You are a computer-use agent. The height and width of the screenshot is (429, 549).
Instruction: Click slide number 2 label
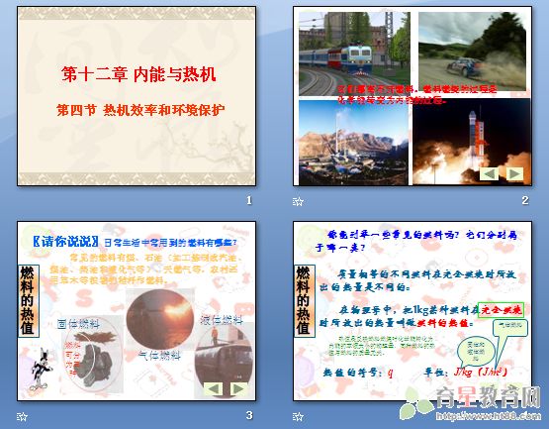click(525, 200)
